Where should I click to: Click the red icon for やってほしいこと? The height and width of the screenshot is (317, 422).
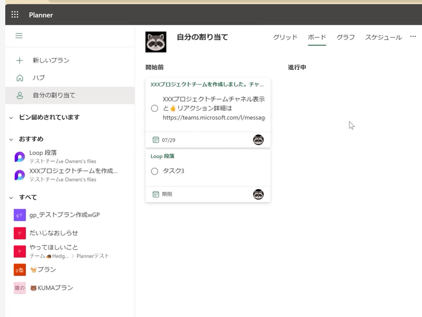(20, 251)
